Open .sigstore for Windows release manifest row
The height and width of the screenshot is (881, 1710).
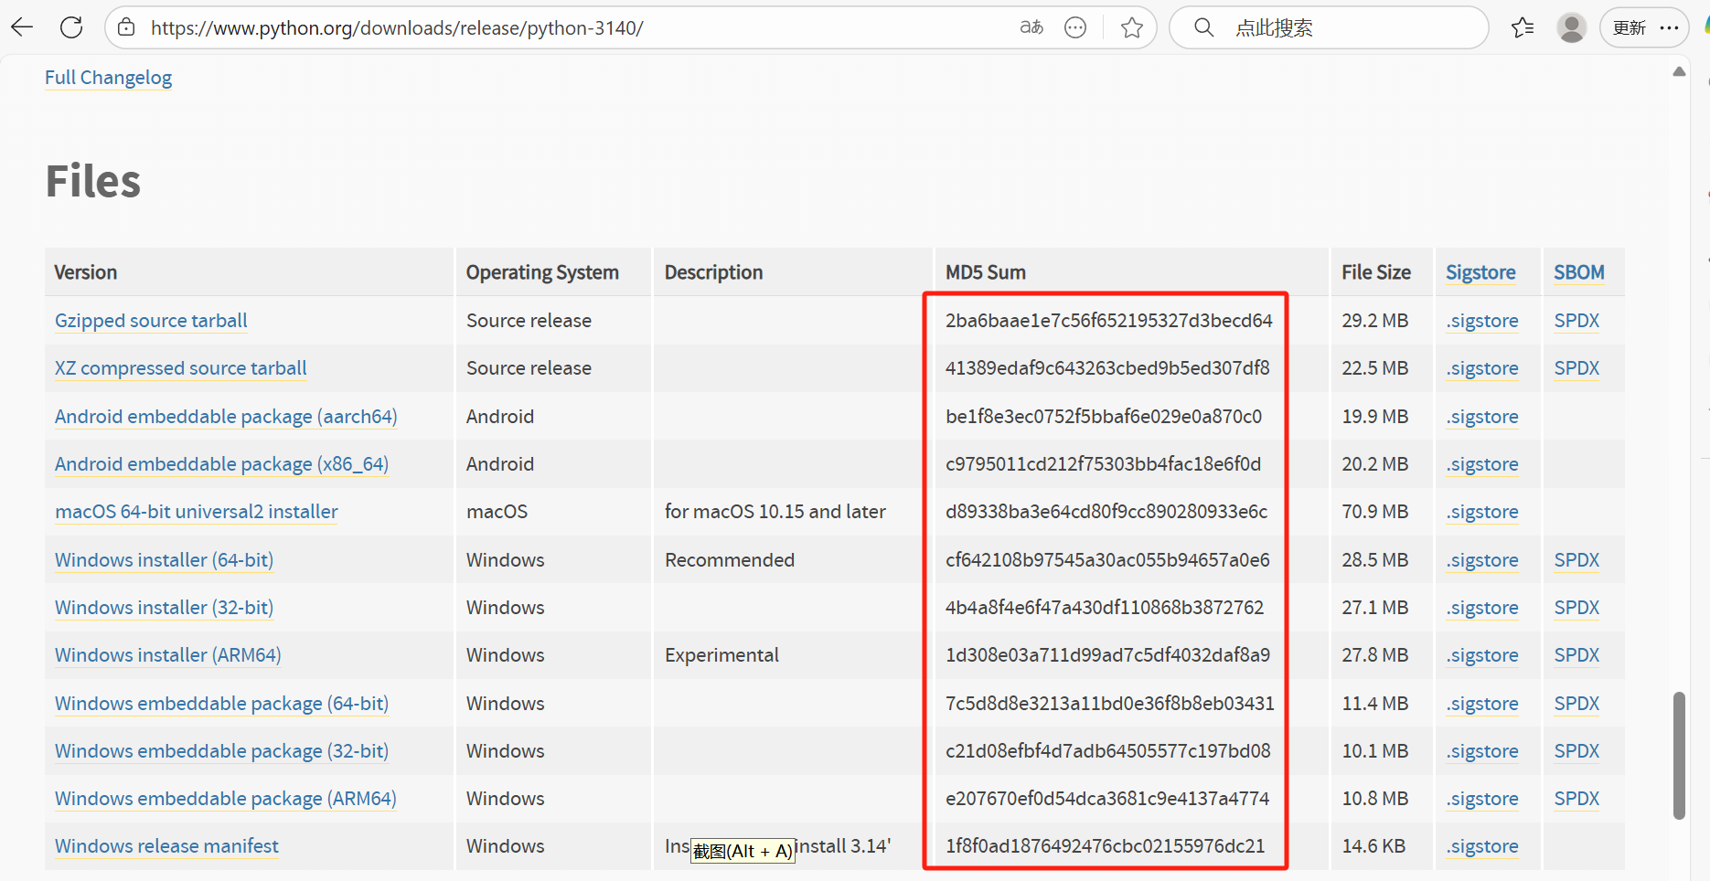coord(1482,846)
